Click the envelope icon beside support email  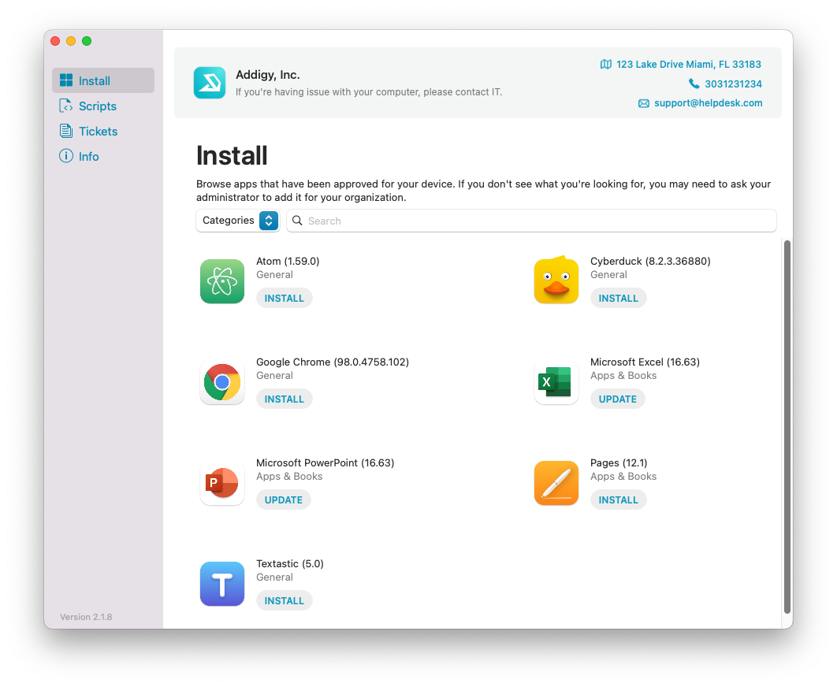pos(644,103)
